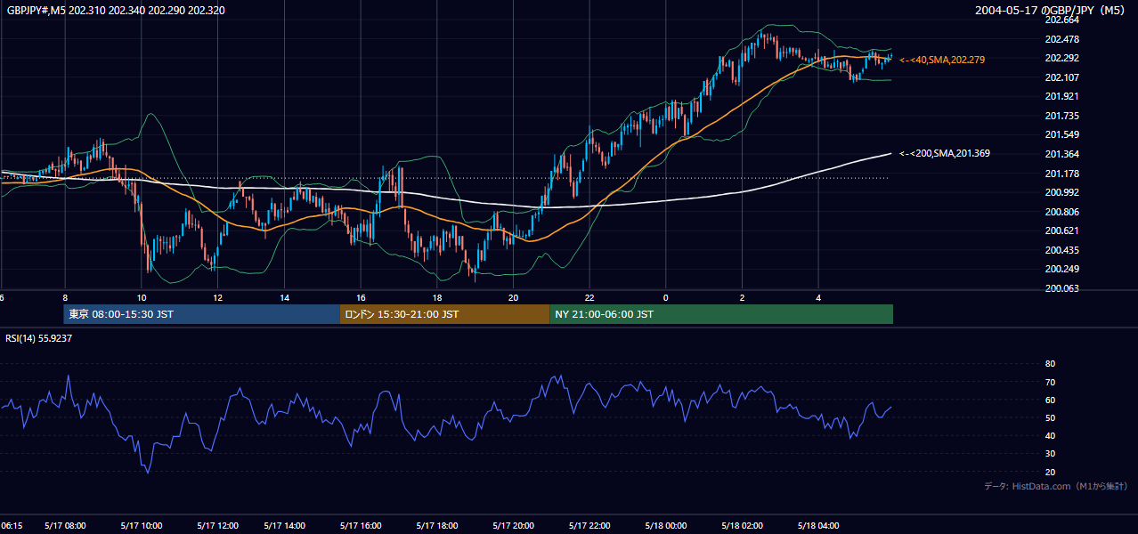1138x534 pixels.
Task: Click the 5/17 18:00 date label
Action: [x=436, y=526]
